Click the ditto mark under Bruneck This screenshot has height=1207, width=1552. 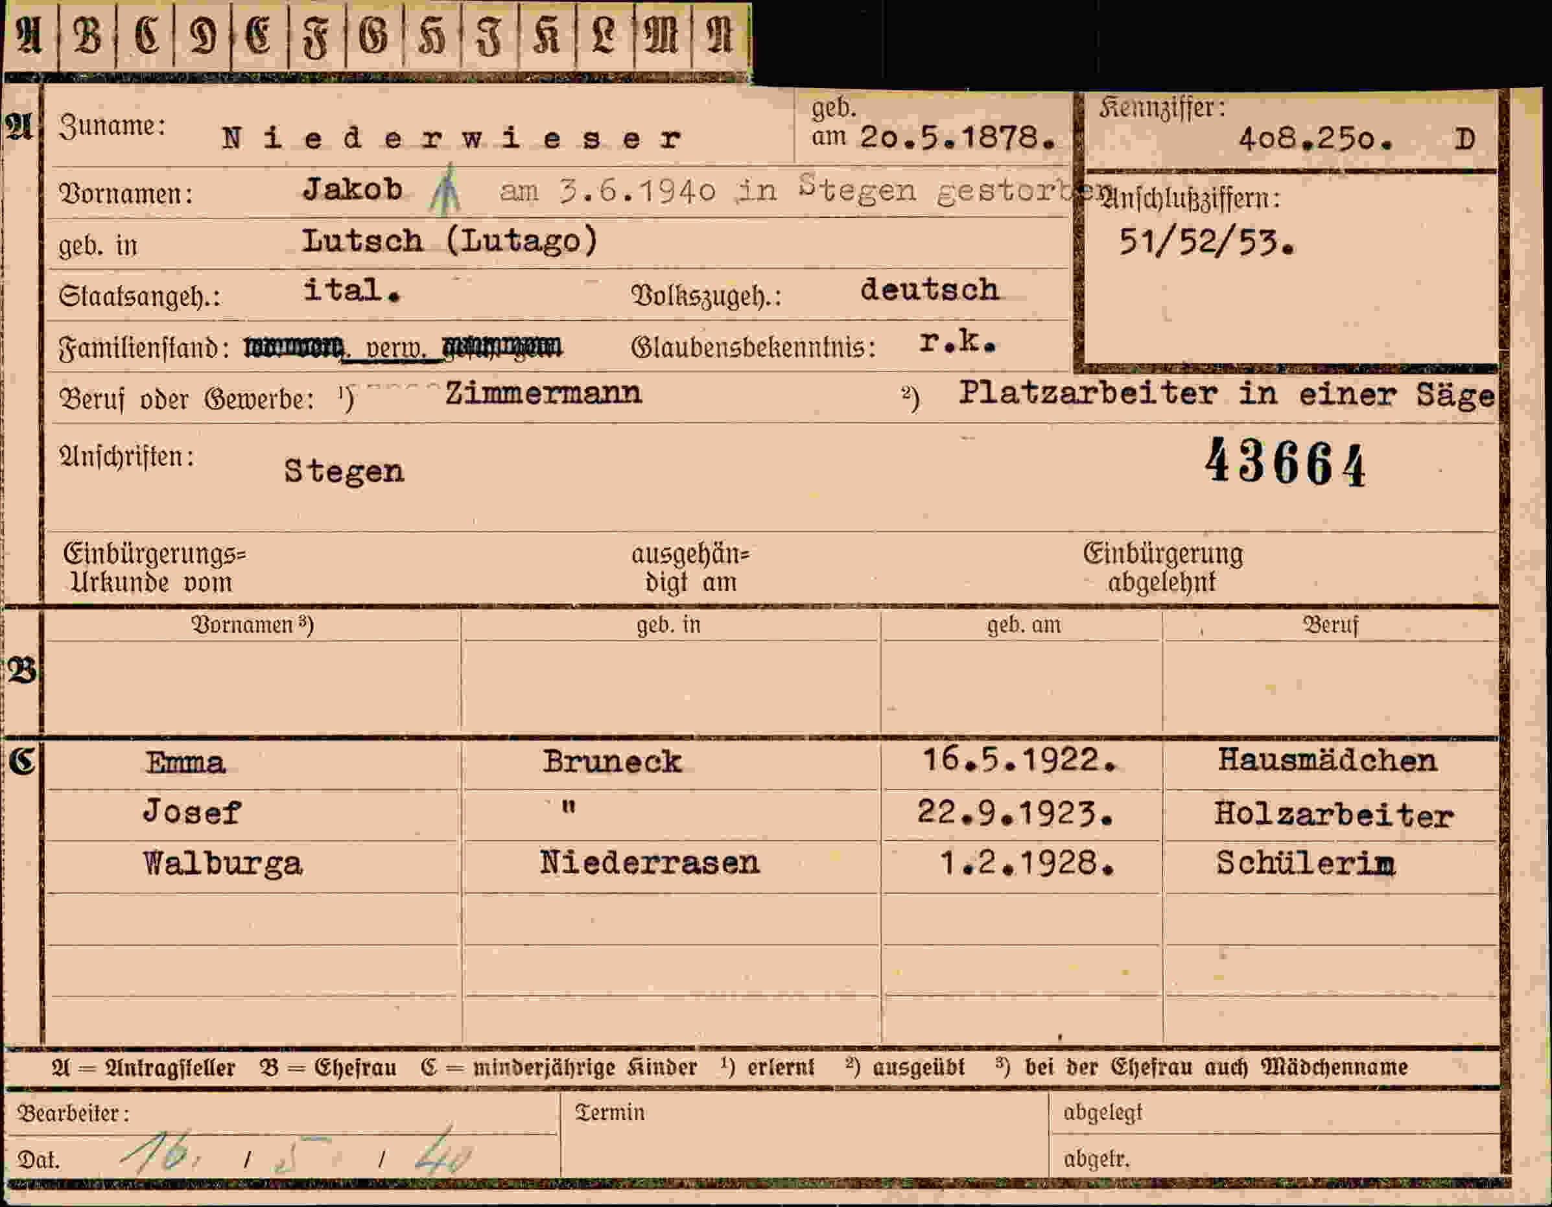[x=569, y=807]
